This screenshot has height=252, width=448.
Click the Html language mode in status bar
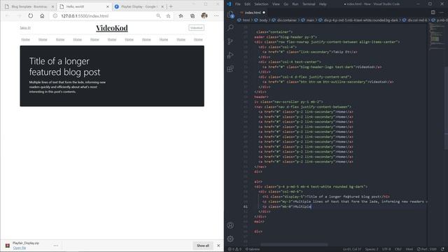pyautogui.click(x=409, y=249)
